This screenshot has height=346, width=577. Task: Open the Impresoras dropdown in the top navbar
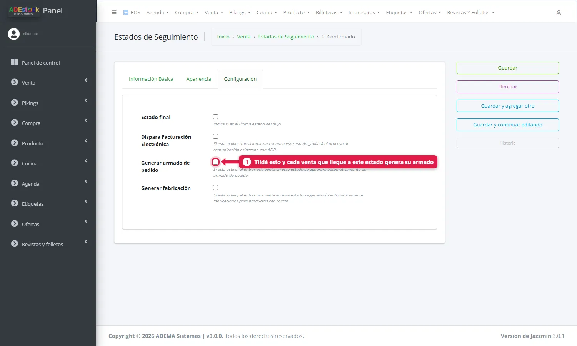coord(364,13)
